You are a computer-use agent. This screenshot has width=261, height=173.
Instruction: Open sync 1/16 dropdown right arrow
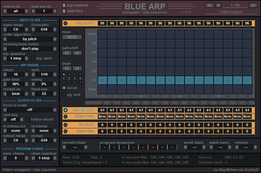click(55, 74)
